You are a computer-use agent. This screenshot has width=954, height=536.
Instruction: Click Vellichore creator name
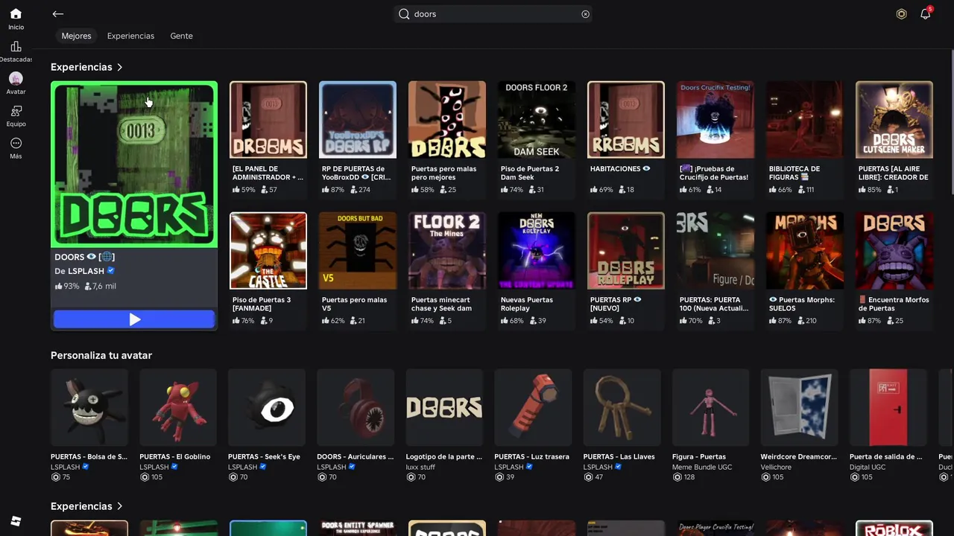coord(776,468)
